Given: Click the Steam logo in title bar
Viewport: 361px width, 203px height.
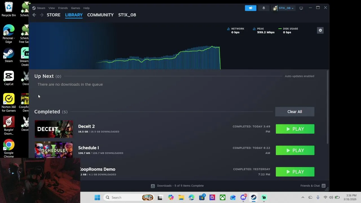Looking at the screenshot, I should tap(34, 8).
